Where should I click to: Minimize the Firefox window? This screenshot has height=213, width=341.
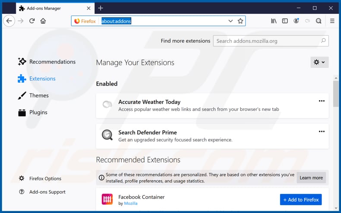299,8
